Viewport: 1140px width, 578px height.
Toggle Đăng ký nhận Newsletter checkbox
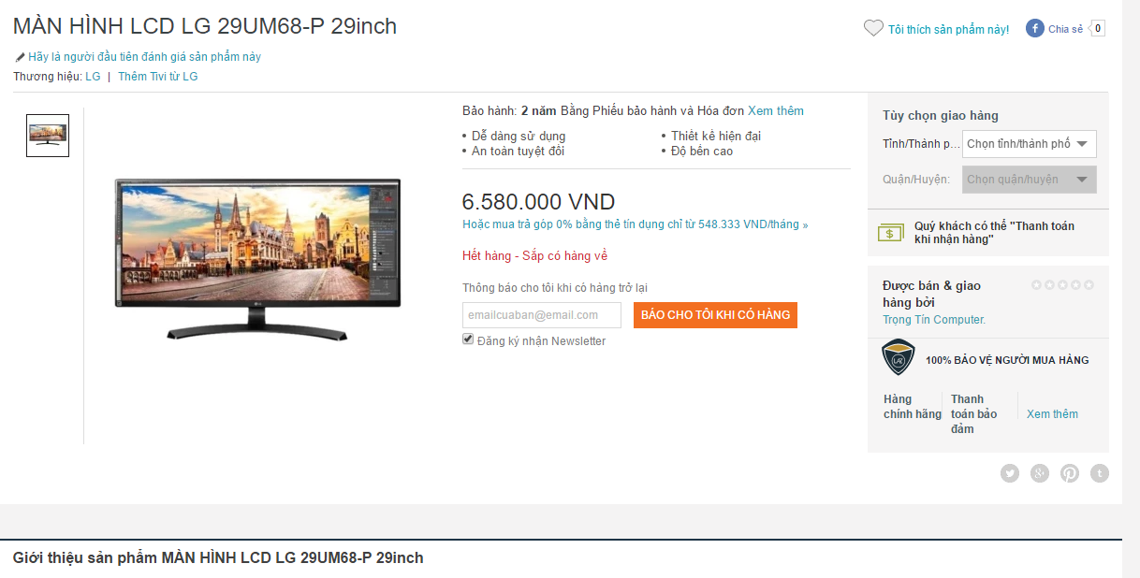coord(468,340)
